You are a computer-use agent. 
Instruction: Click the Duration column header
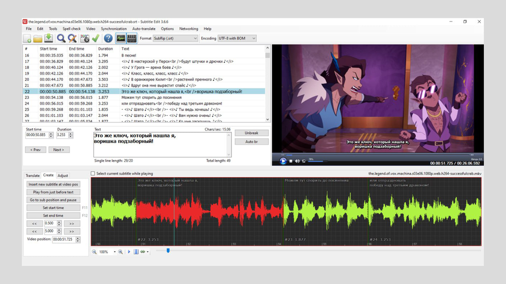click(105, 48)
